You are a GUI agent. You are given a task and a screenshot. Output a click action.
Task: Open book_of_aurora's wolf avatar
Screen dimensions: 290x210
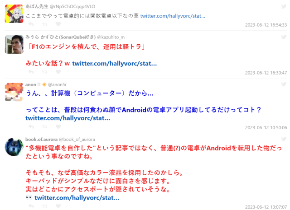click(x=14, y=147)
